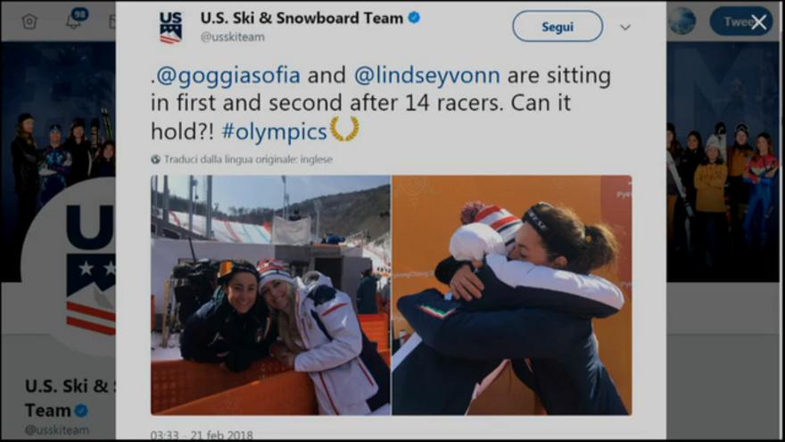Close the tweet overlay with the X
This screenshot has height=442, width=785.
[x=758, y=22]
